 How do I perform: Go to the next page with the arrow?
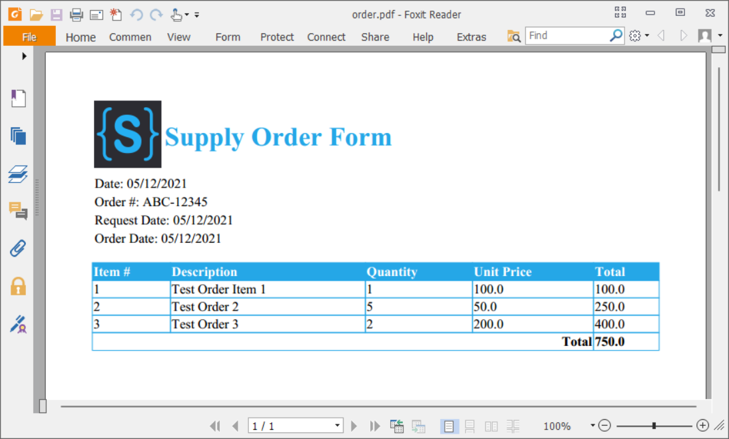[x=354, y=426]
